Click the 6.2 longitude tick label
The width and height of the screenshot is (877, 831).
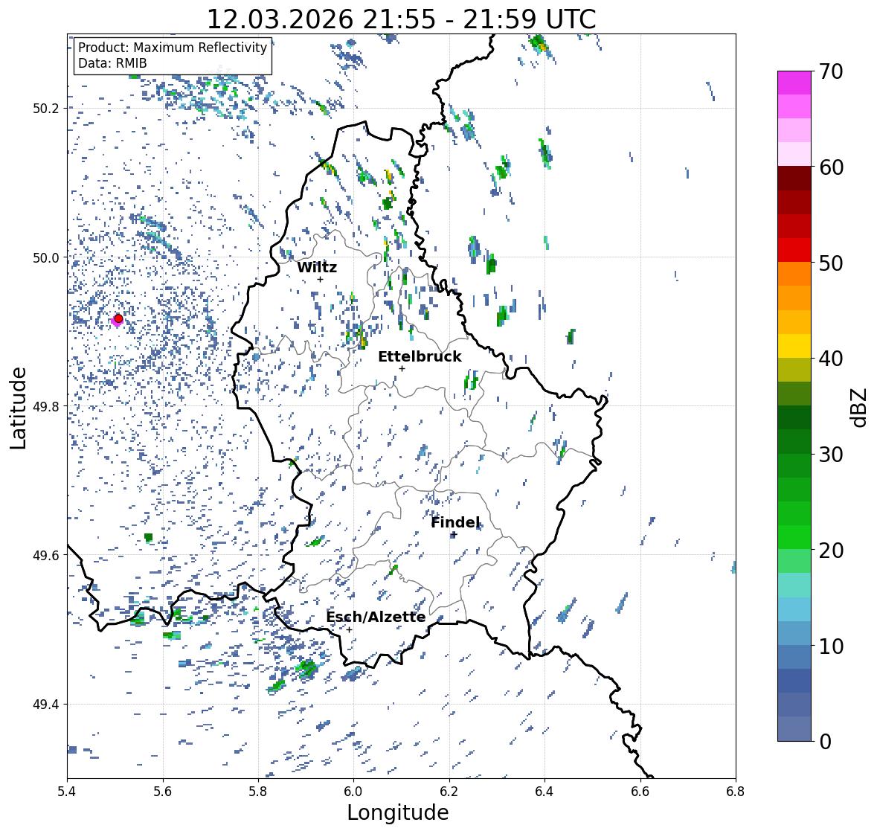449,792
